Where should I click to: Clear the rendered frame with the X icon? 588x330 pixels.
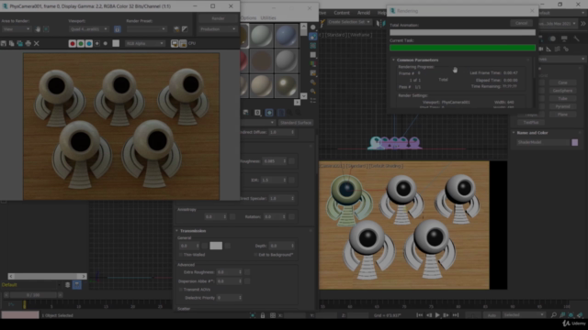point(37,44)
